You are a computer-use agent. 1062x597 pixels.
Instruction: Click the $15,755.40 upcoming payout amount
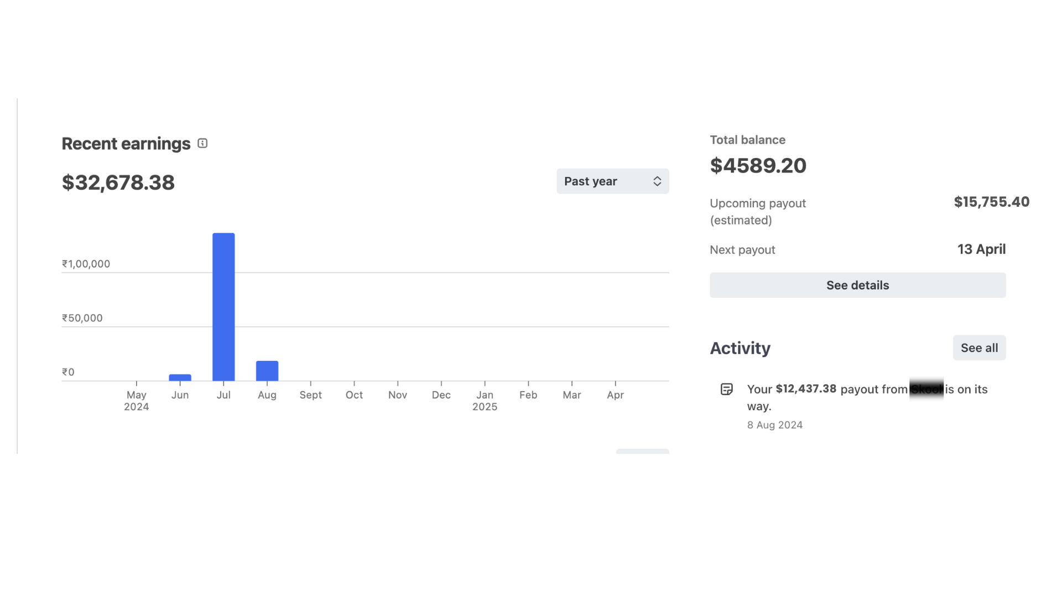point(991,202)
